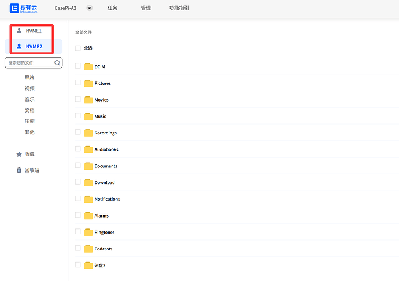Click the search magnifier icon
This screenshot has height=281, width=399.
[x=57, y=62]
